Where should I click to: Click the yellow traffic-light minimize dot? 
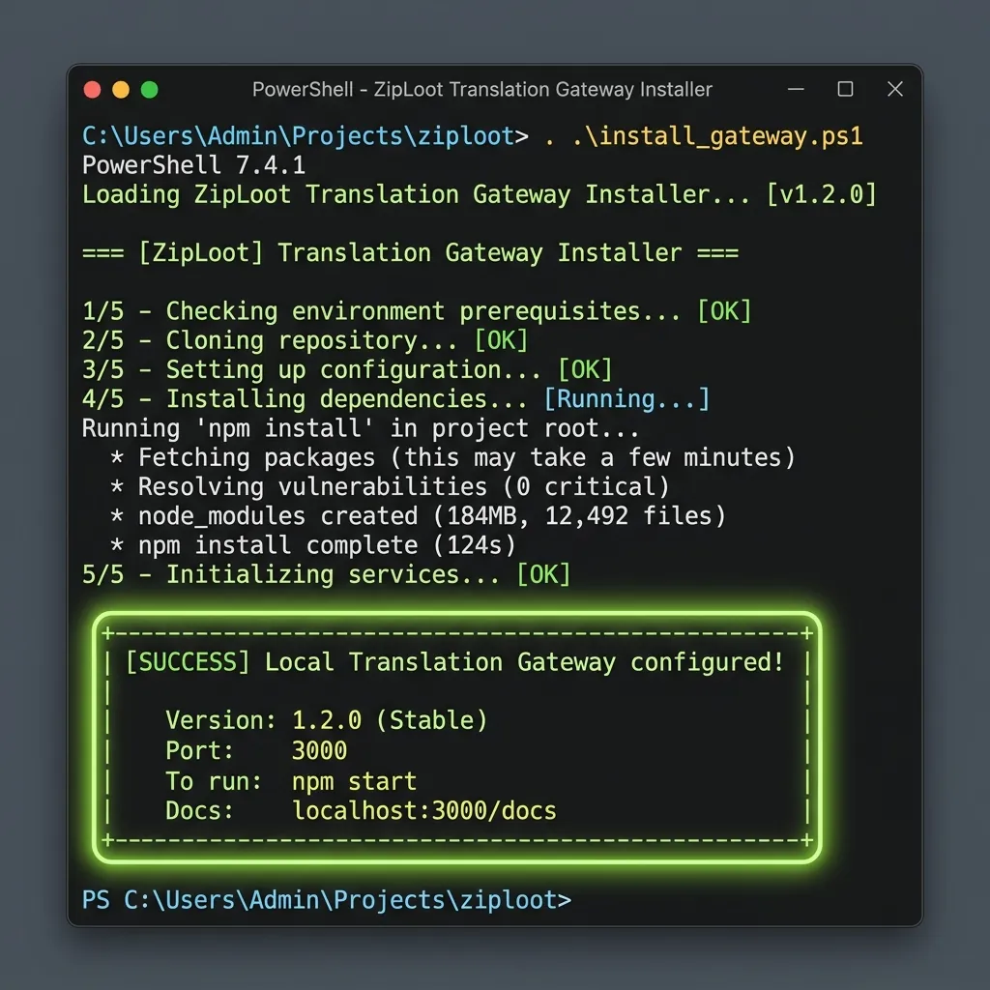[121, 90]
